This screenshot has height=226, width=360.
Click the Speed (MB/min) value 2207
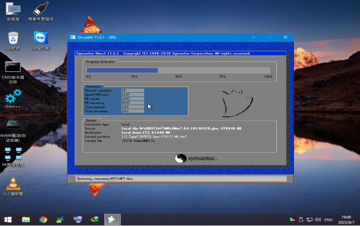point(132,94)
